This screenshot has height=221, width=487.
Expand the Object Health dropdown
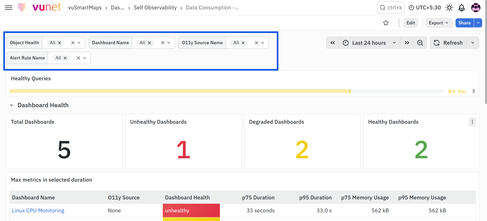(79, 43)
